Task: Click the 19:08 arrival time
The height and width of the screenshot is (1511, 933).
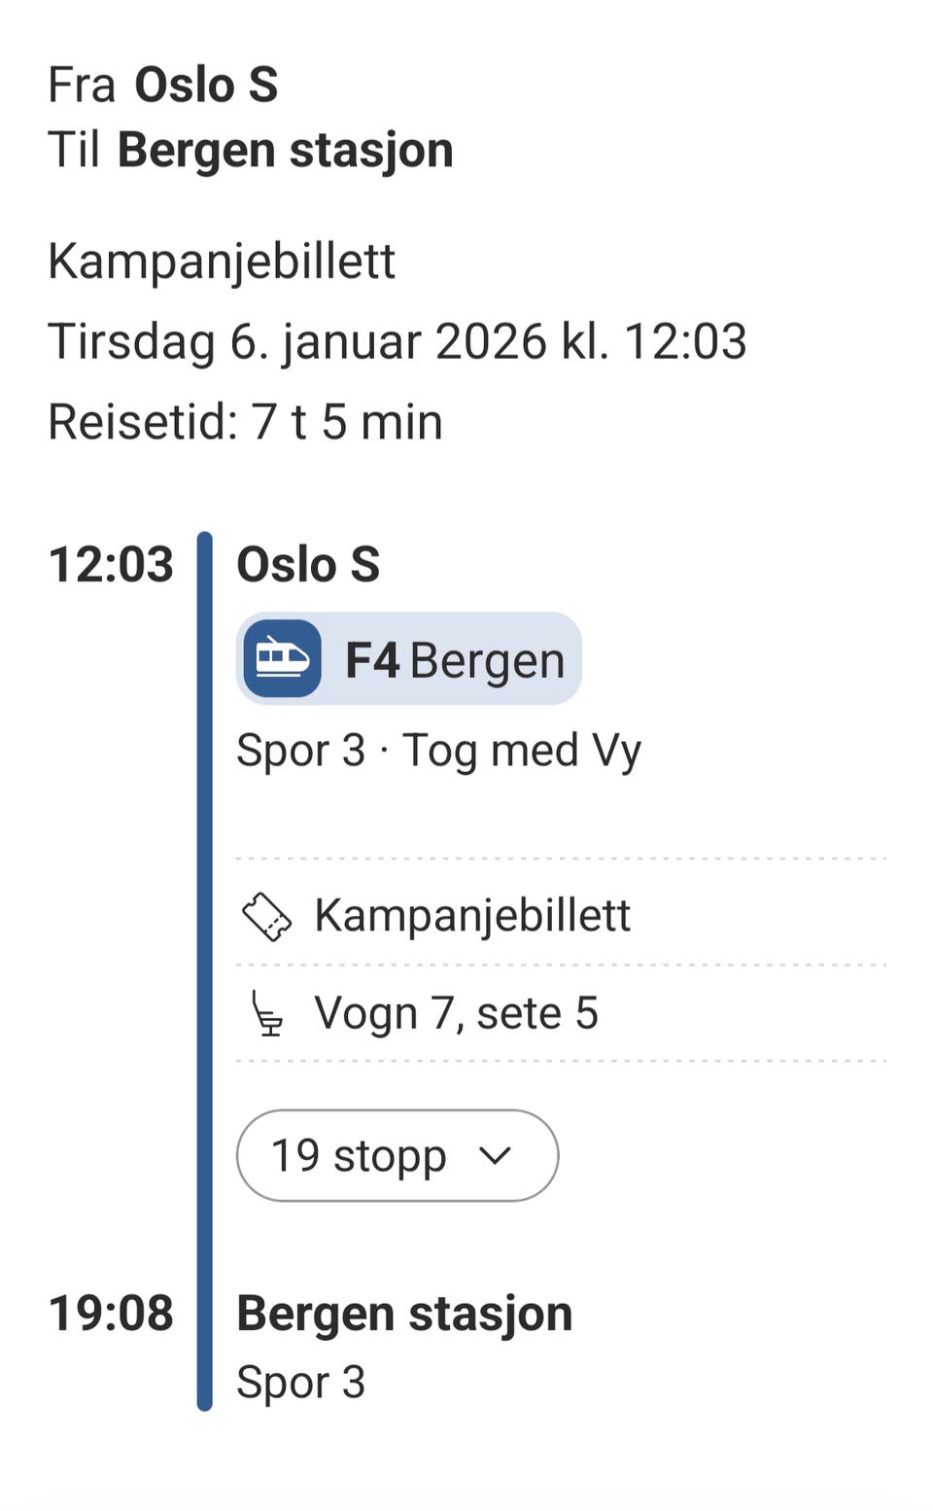Action: (x=111, y=1313)
